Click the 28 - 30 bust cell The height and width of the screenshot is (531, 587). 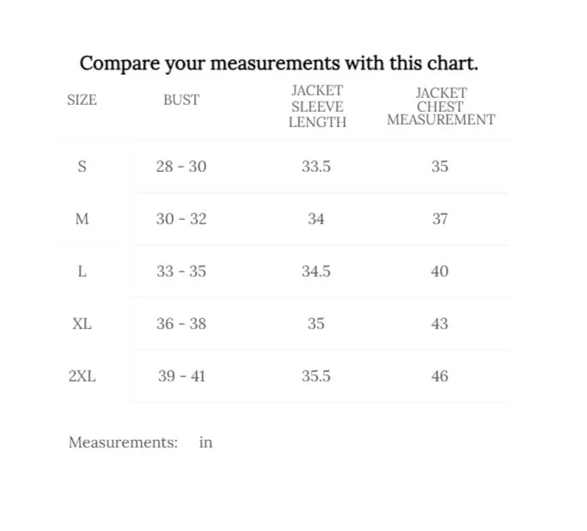pos(181,166)
